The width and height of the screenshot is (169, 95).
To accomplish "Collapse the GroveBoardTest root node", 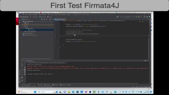I will [22, 21].
